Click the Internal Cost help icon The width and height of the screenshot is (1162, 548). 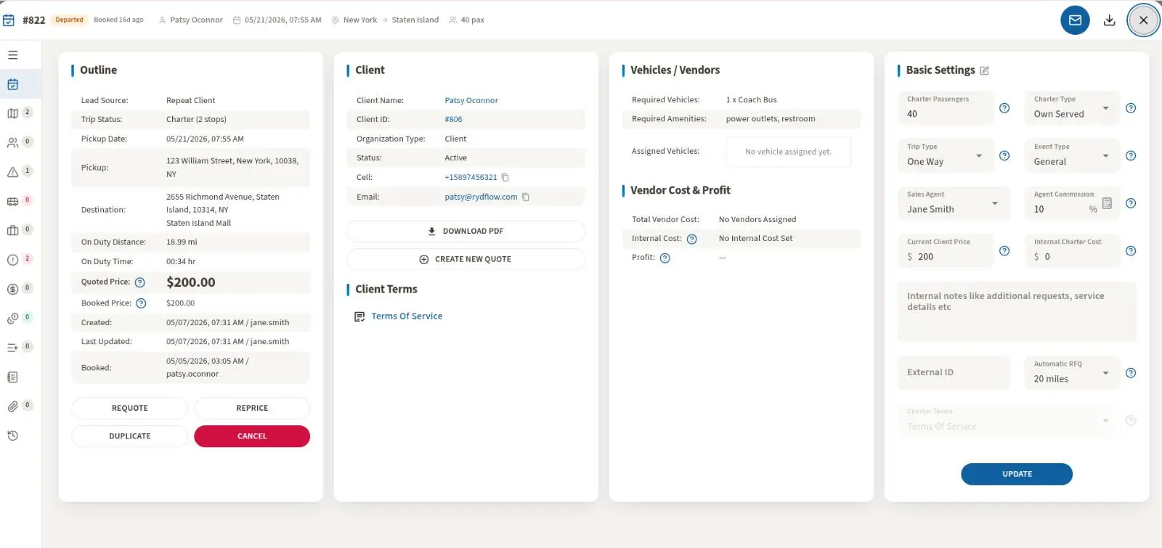pos(692,239)
